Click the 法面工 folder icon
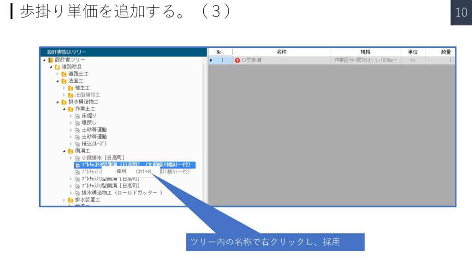The width and height of the screenshot is (472, 265). coord(64,81)
